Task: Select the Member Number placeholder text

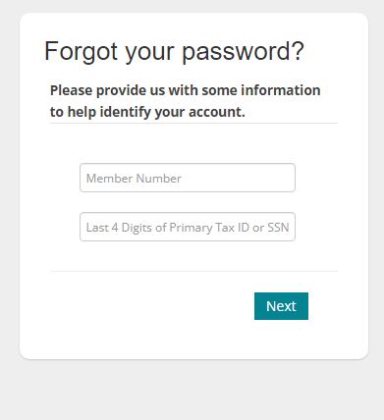Action: (x=134, y=179)
